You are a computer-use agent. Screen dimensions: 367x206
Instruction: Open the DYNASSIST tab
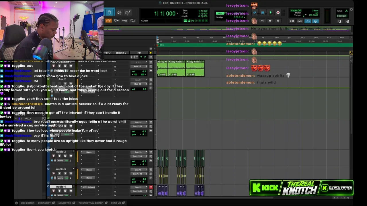point(44,203)
